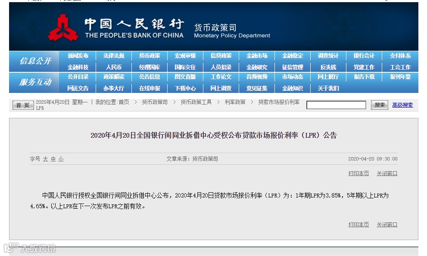Go to the 办事大厅 service hall
427x256 pixels.
coord(114,88)
